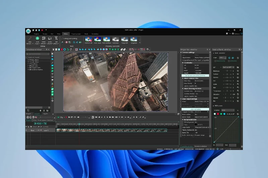268x178 pixels.
Task: Open Options at top right
Action: point(236,34)
